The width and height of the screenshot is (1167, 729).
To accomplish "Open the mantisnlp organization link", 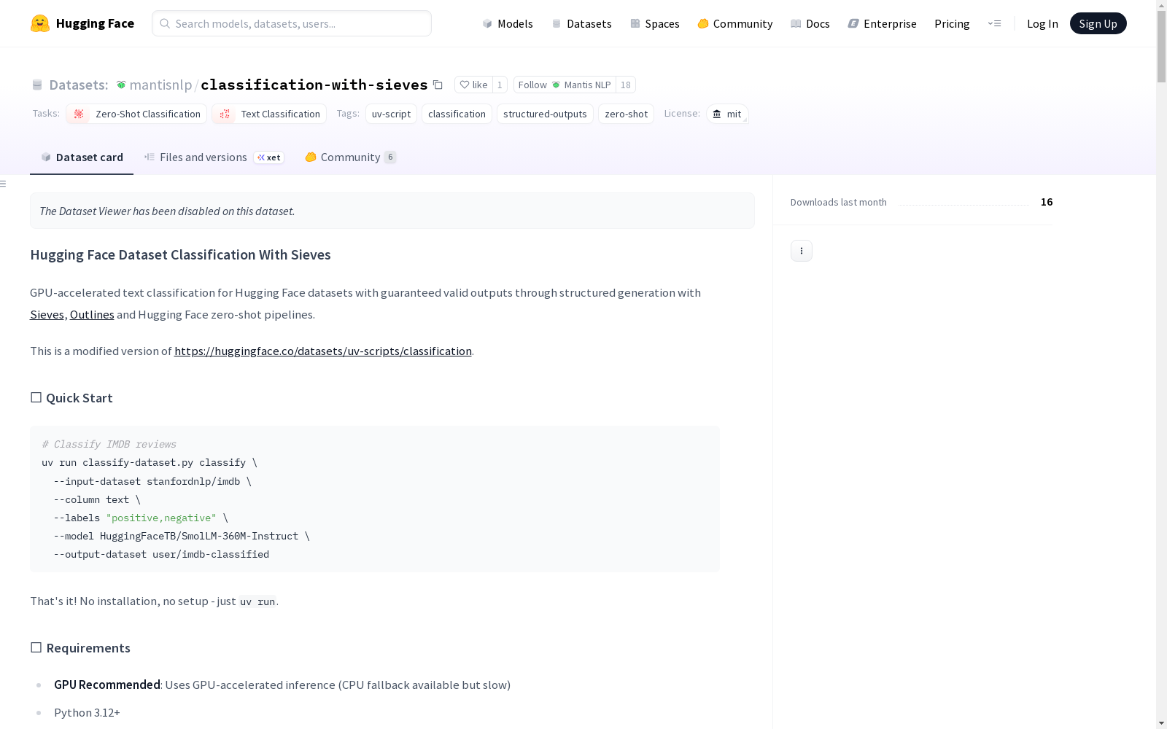I will tap(160, 85).
